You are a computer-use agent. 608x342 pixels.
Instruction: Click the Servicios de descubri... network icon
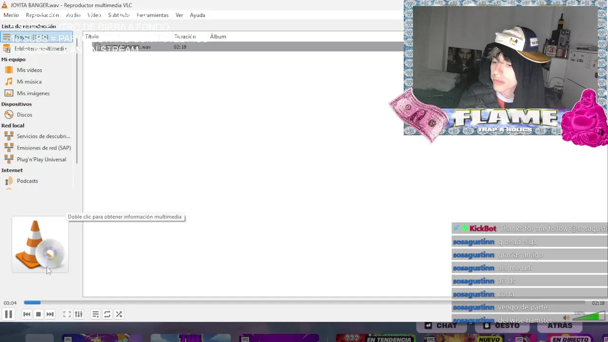pos(9,136)
